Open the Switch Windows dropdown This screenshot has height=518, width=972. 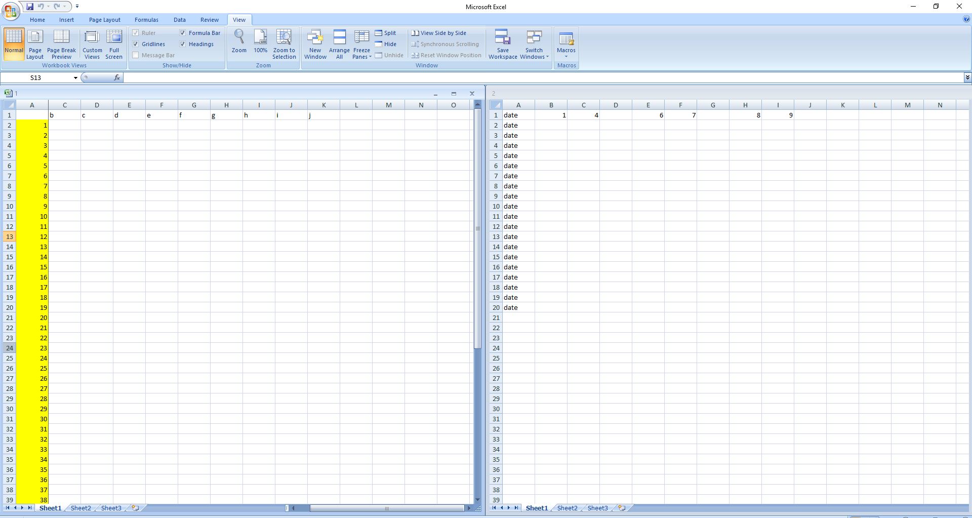[x=534, y=44]
